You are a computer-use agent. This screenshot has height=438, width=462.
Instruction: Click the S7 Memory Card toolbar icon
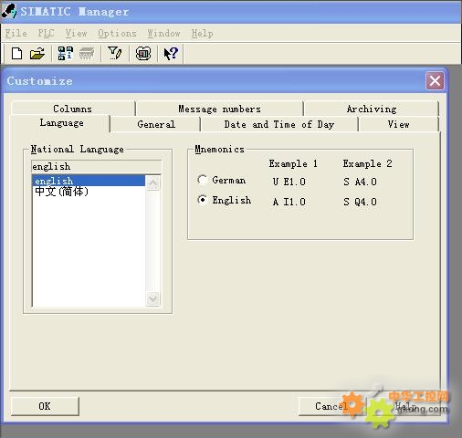click(x=87, y=54)
